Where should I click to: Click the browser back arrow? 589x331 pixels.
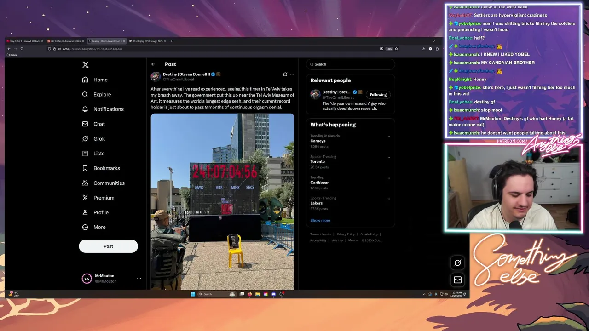click(9, 49)
